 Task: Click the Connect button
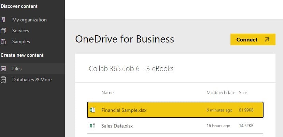(253, 39)
